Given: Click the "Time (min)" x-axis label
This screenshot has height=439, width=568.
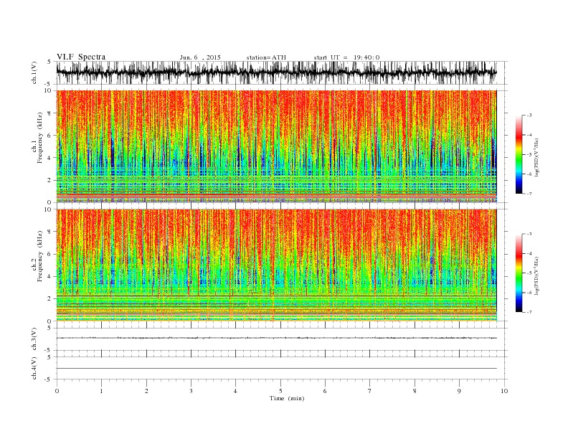Looking at the screenshot, I should click(287, 398).
